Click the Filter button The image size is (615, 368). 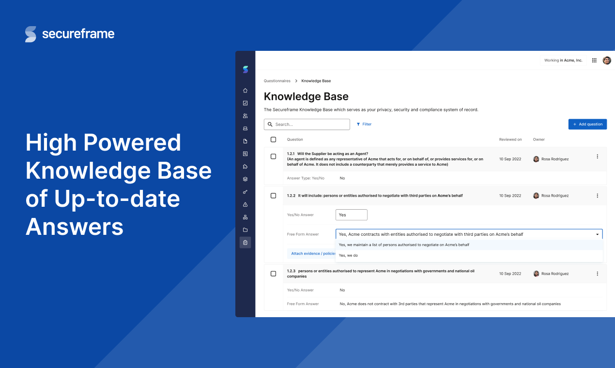point(364,124)
